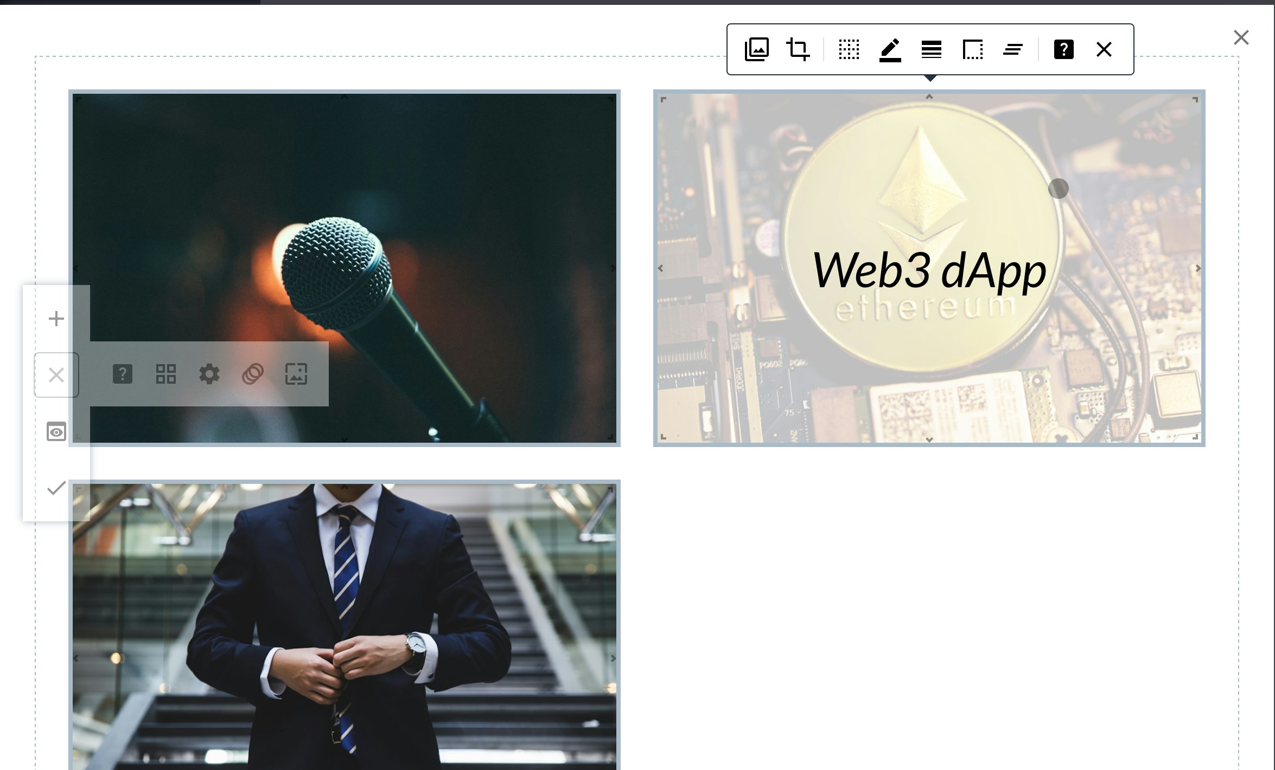Click top chevron handle of ethereum image
This screenshot has height=770, width=1275.
pos(929,96)
